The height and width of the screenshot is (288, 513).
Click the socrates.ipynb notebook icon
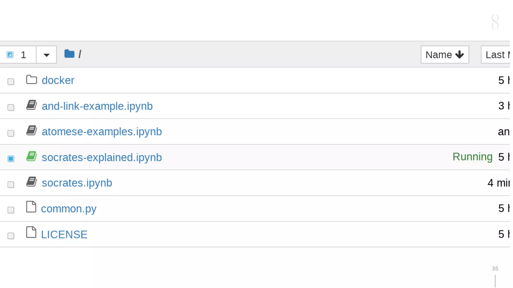(x=32, y=182)
